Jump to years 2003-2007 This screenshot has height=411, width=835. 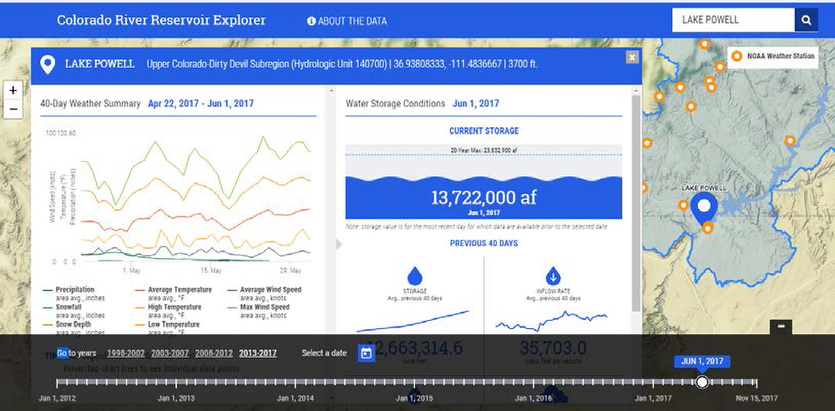(170, 353)
